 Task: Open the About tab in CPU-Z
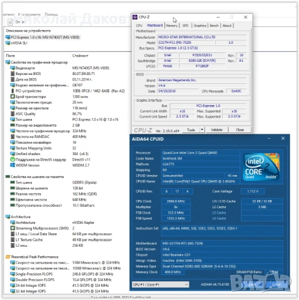click(227, 26)
